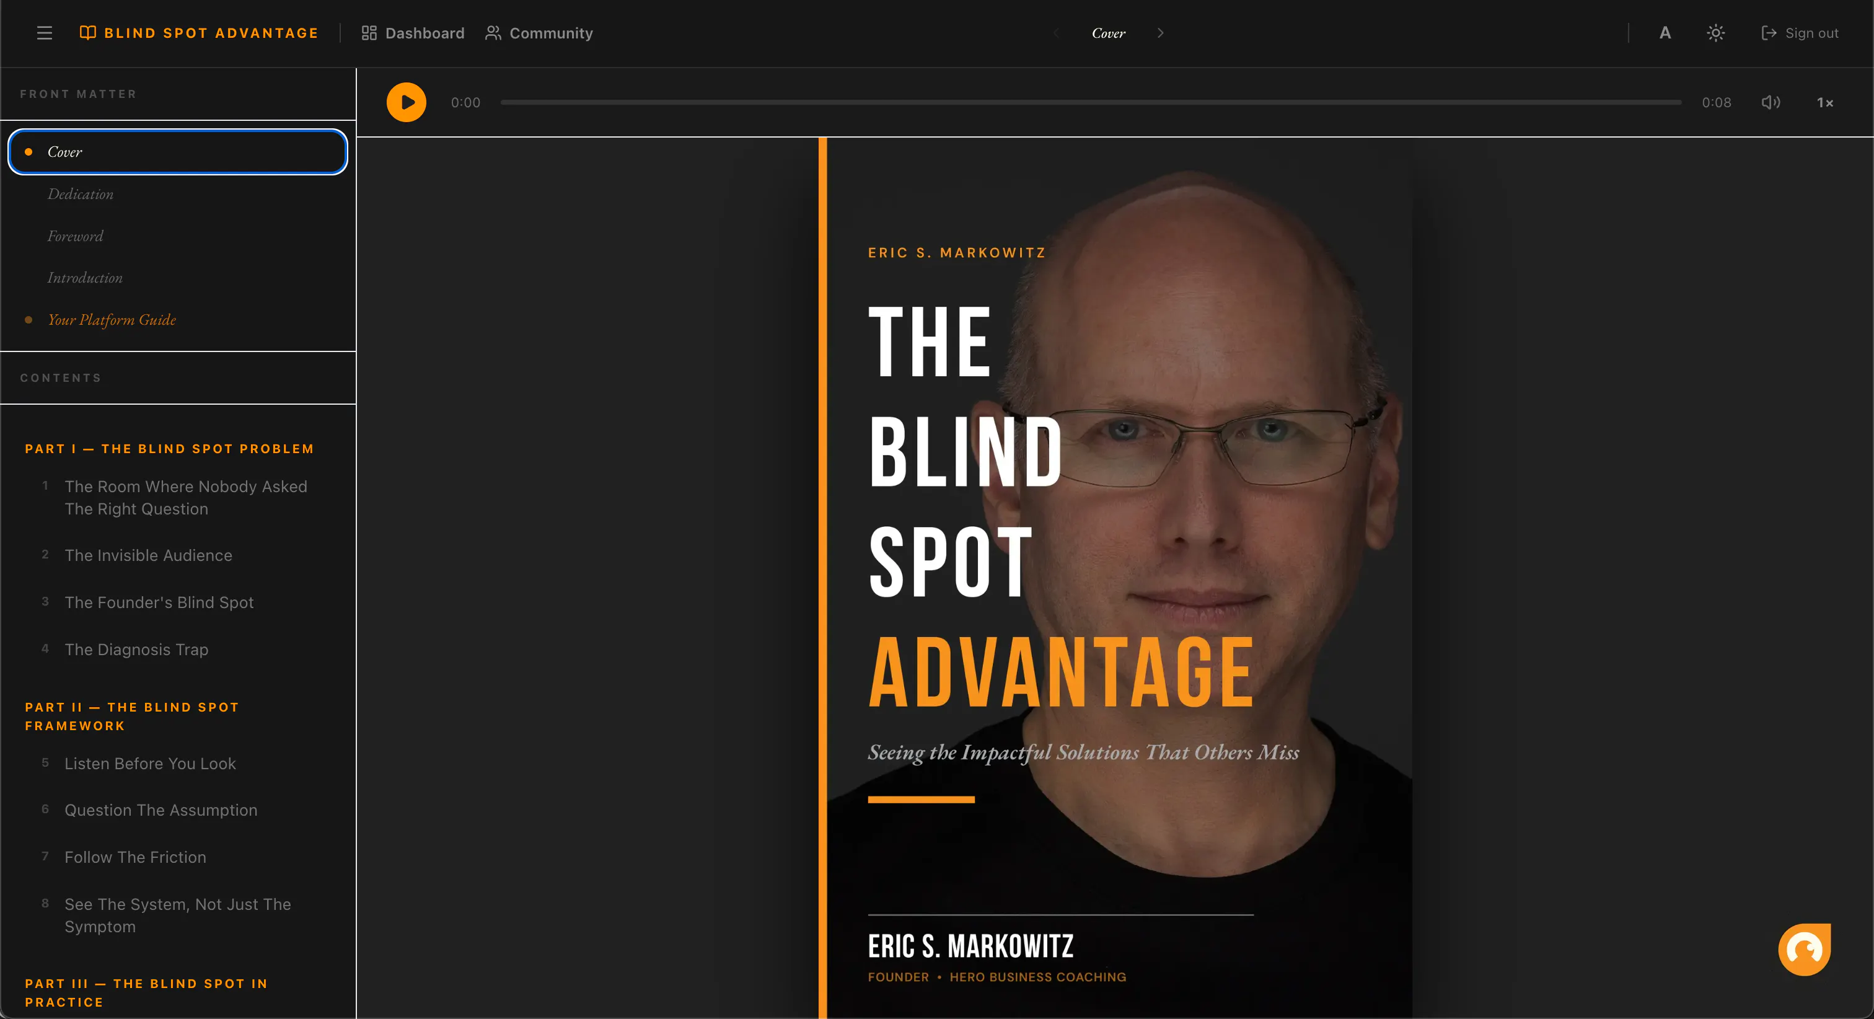Open the Foreword section

point(75,237)
